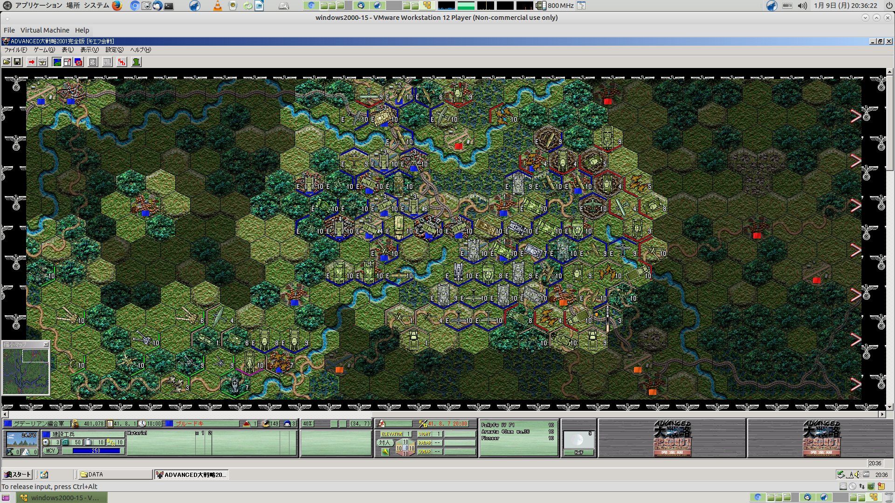The height and width of the screenshot is (503, 895).
Task: Click the down arrow of vertical scrollbar
Action: pyautogui.click(x=890, y=407)
